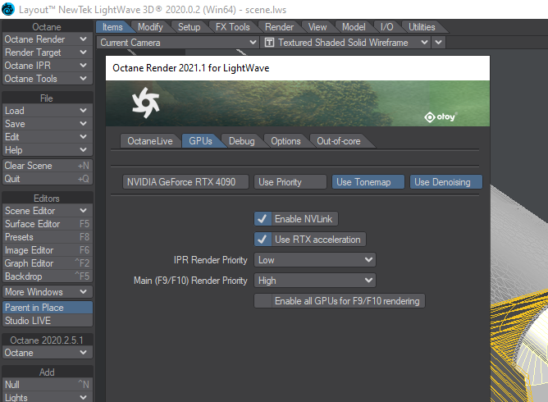Screen dimensions: 548x402
Task: Open IPR Render Priority dropdown
Action: pos(315,260)
